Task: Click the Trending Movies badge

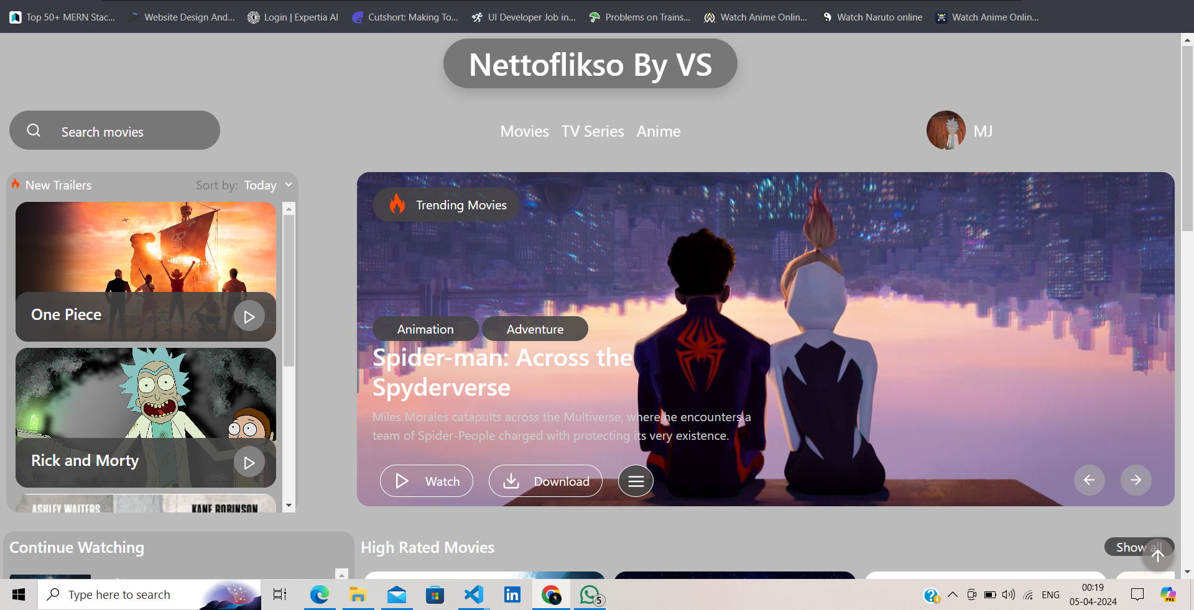Action: pyautogui.click(x=447, y=205)
